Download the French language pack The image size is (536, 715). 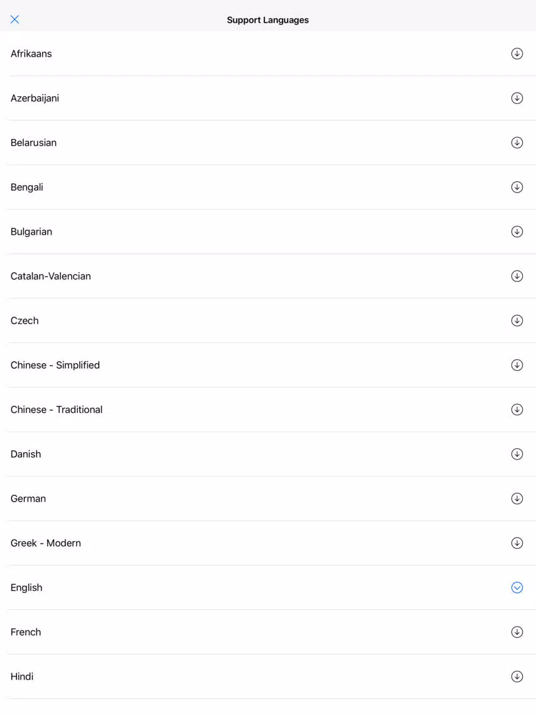517,631
